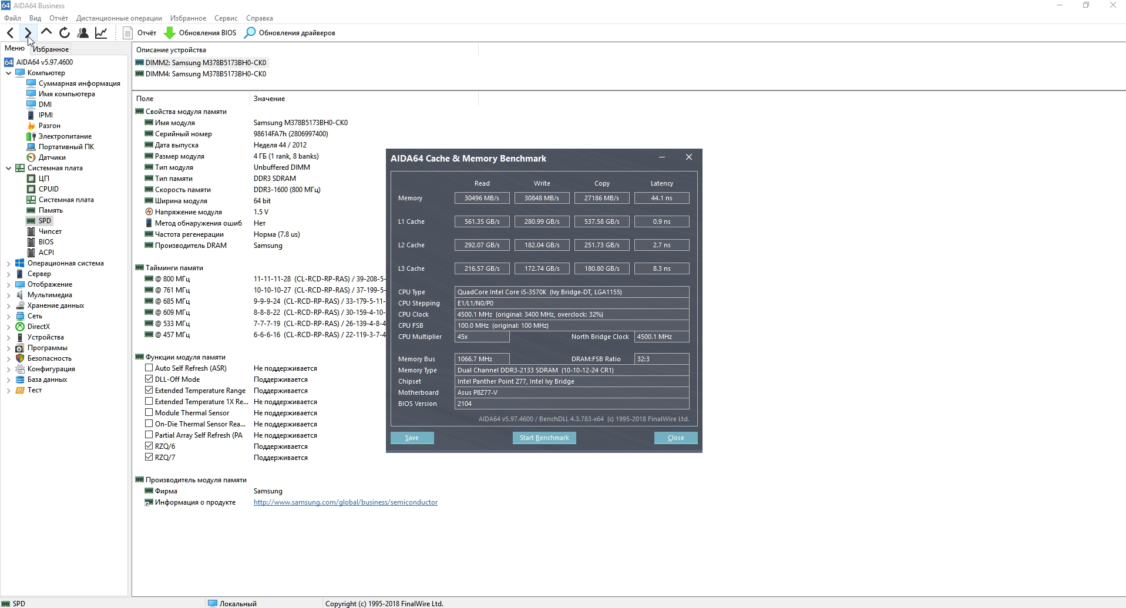Viewport: 1126px width, 608px height.
Task: Toggle the RZQ/7 checkbox
Action: [149, 458]
